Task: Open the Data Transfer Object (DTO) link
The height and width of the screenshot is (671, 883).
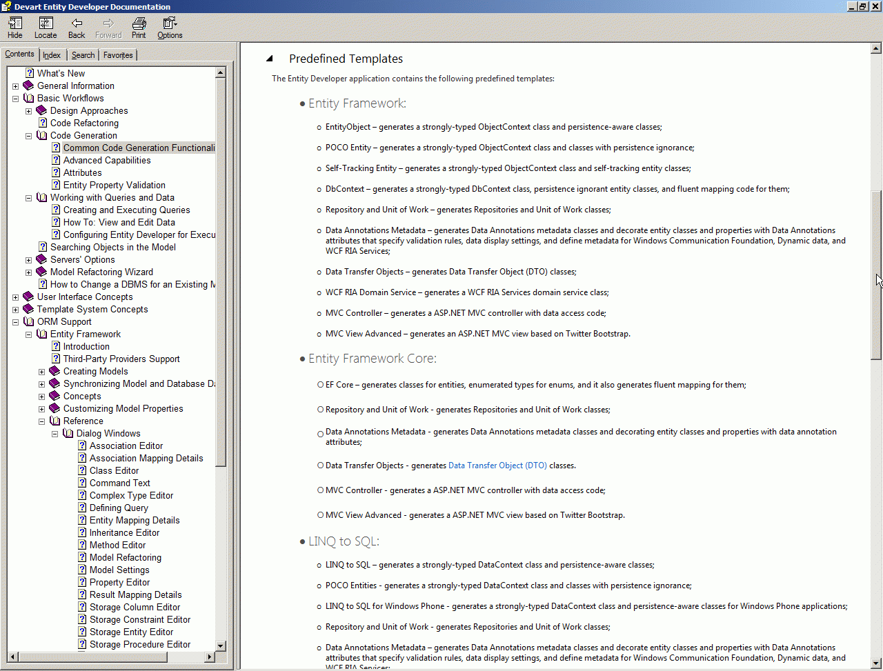Action: pos(497,465)
